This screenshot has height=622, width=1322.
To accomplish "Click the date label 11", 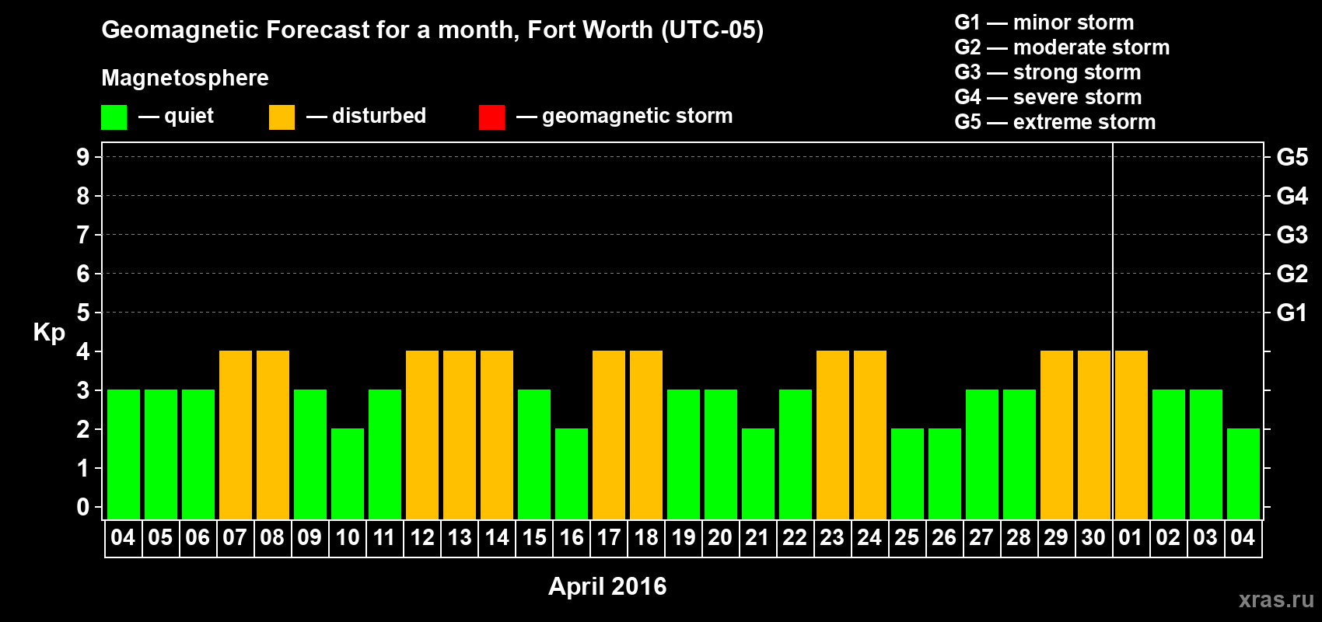I will (384, 538).
